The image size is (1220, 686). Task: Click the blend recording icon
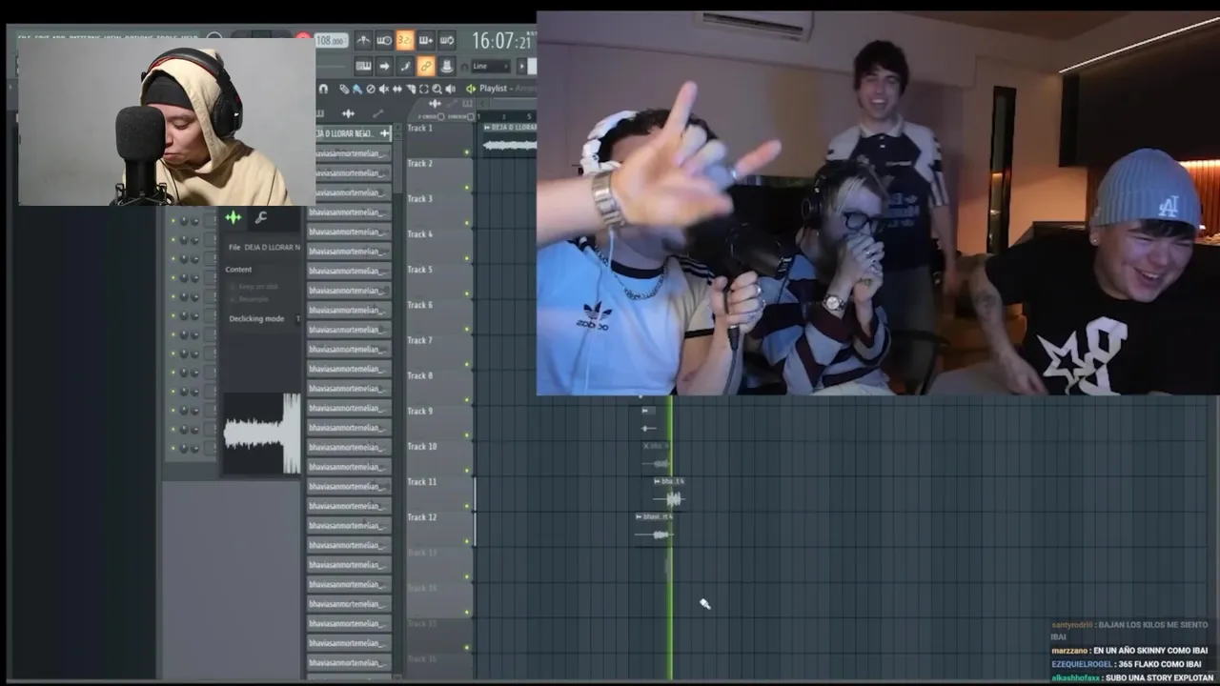coord(405,66)
